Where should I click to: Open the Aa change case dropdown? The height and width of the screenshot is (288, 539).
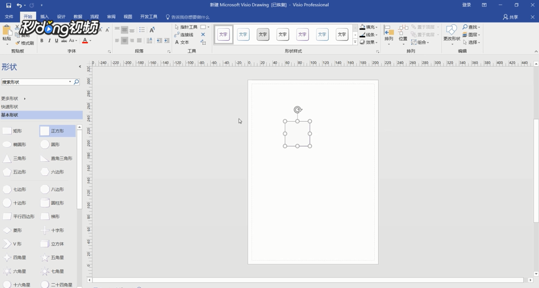point(73,41)
